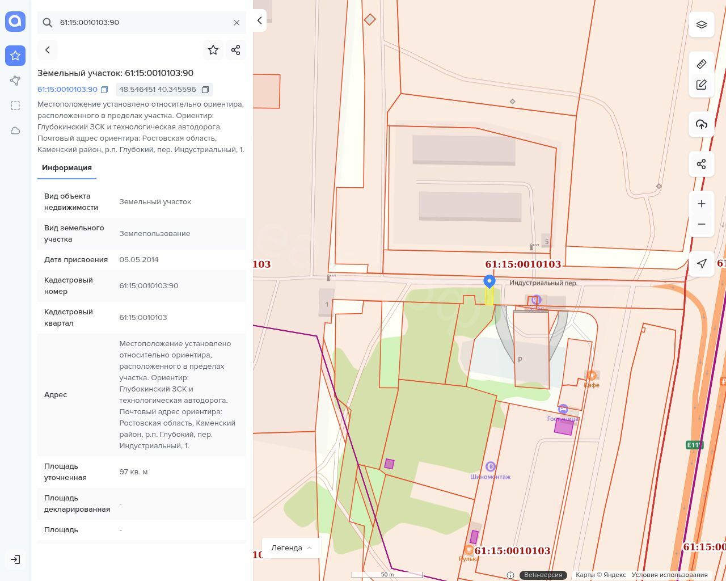Select the ruler measurement tool
The image size is (726, 581).
pos(702,64)
